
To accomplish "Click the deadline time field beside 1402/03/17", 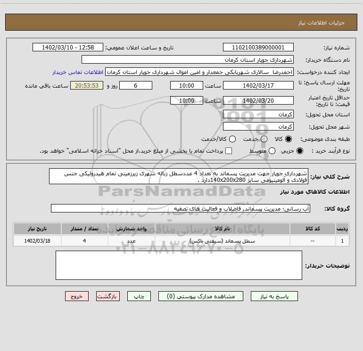I will point(187,85).
